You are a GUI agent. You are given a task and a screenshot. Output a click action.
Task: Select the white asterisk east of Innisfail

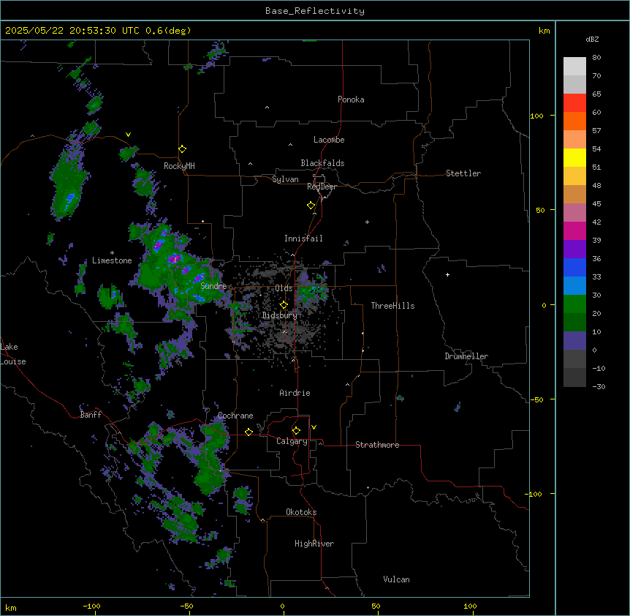point(367,222)
